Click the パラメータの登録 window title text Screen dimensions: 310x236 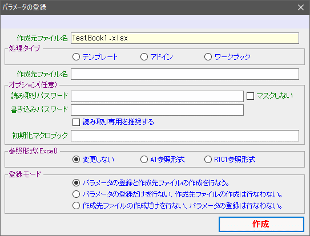point(25,7)
